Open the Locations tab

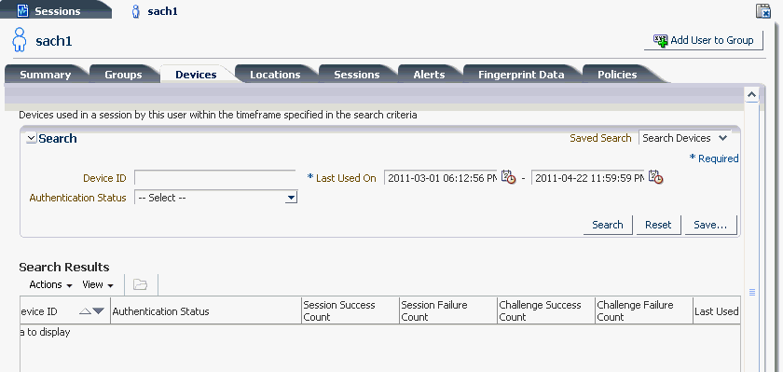[275, 75]
